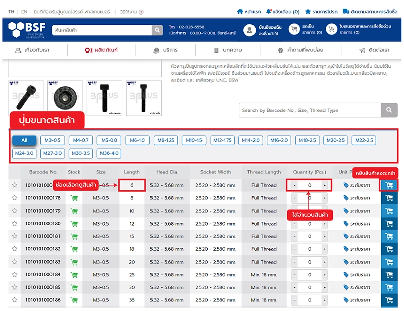Toggle favorite star for first product row

[15, 185]
